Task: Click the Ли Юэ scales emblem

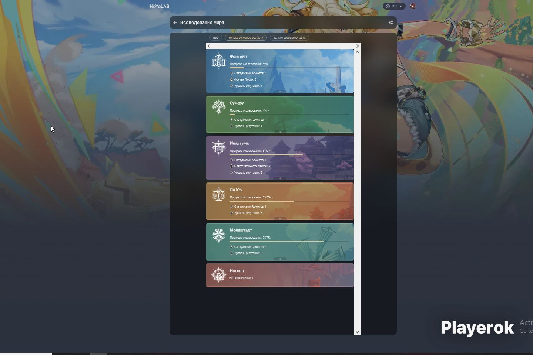Action: pyautogui.click(x=218, y=194)
